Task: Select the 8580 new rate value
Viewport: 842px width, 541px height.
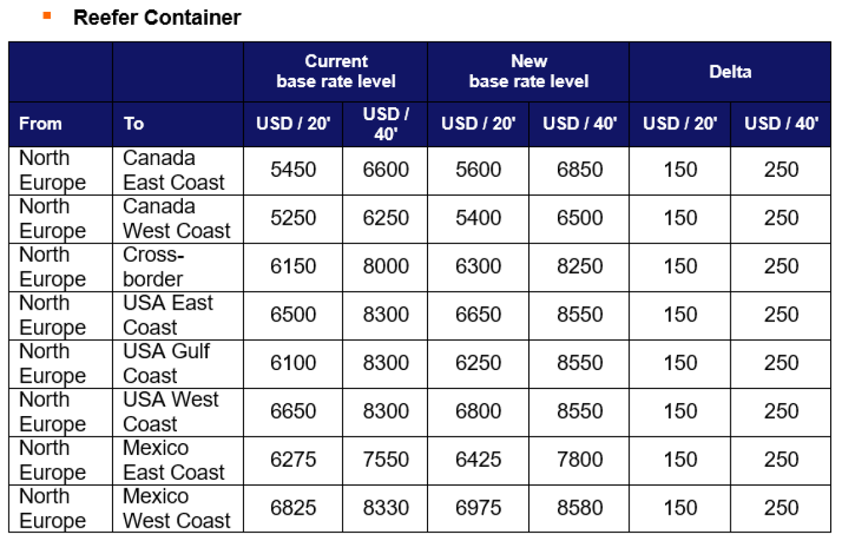Action: click(x=580, y=508)
